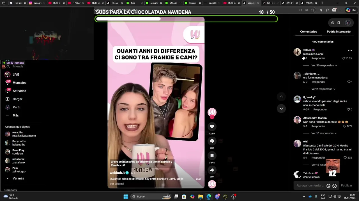Switch to the Instagram browser tab
The image size is (359, 201).
pyautogui.click(x=37, y=3)
